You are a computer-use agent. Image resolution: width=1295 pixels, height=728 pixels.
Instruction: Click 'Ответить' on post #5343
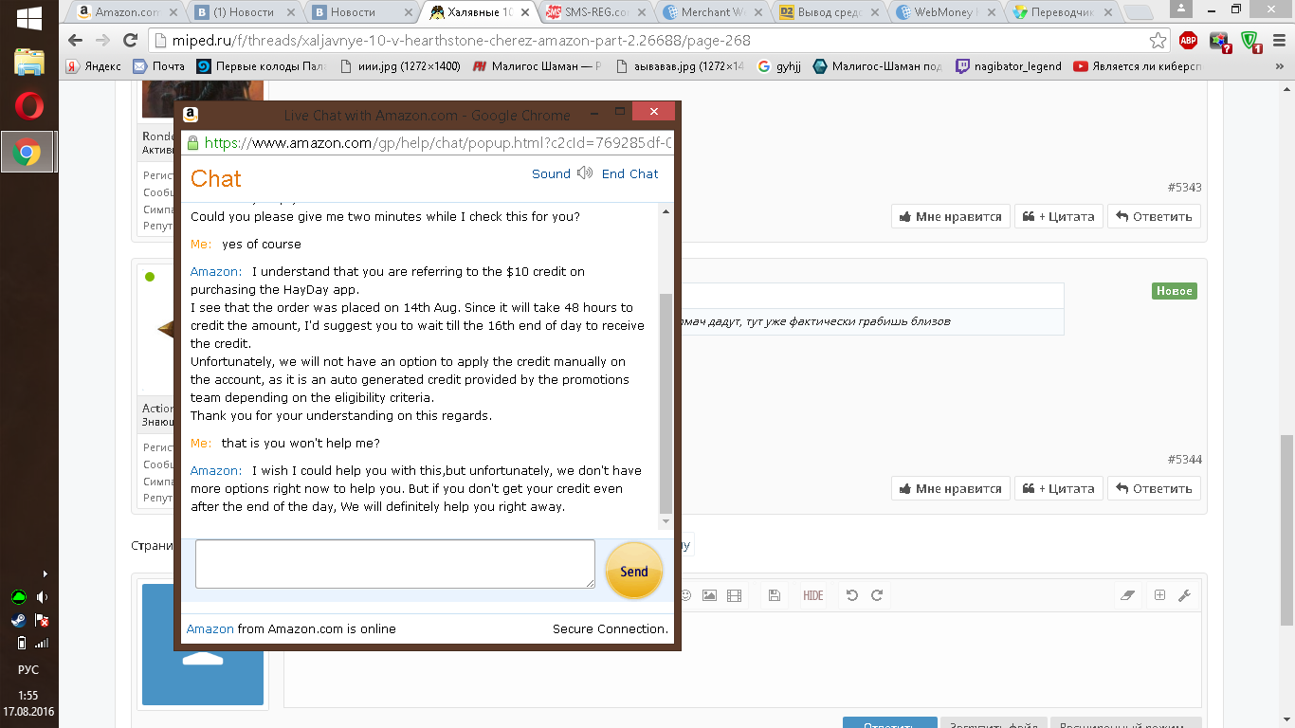coord(1154,216)
